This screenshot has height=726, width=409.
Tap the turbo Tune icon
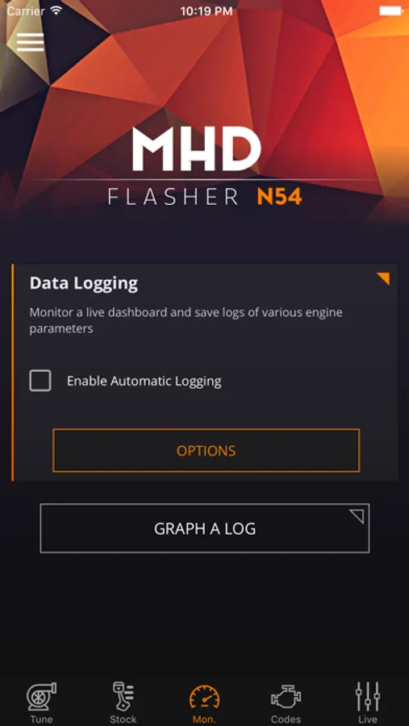tap(41, 696)
